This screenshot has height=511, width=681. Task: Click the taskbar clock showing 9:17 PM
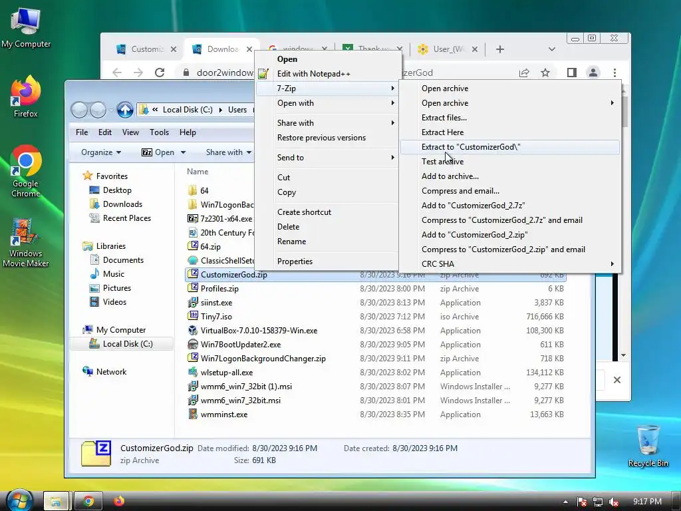coord(647,502)
